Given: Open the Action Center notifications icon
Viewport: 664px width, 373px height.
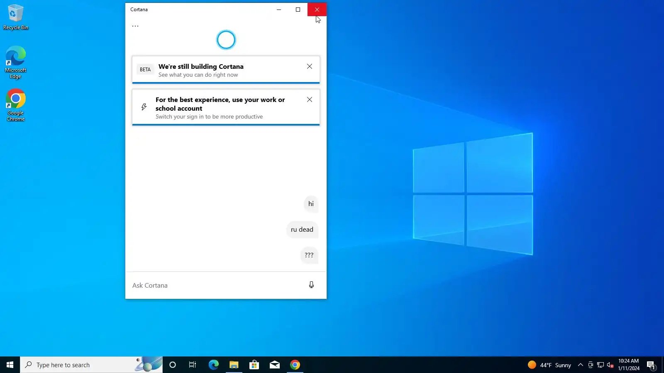Looking at the screenshot, I should tap(651, 365).
